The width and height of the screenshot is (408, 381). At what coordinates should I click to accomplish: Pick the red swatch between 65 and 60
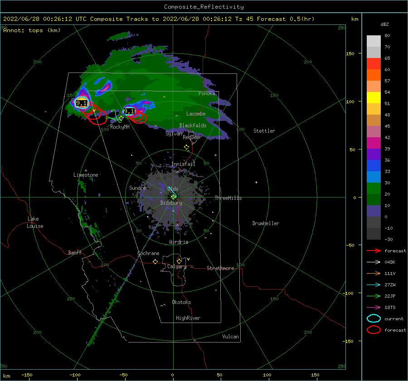click(374, 64)
